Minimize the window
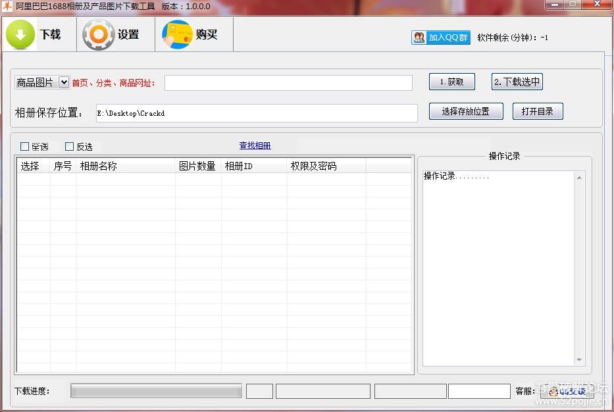 554,5
